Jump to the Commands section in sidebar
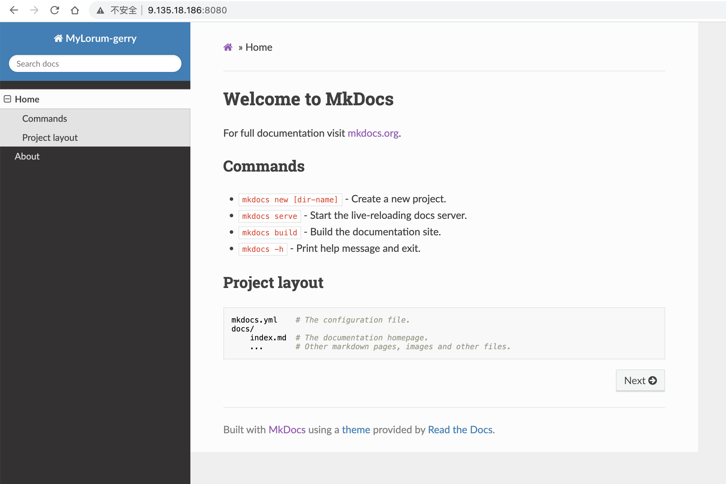 coord(44,119)
